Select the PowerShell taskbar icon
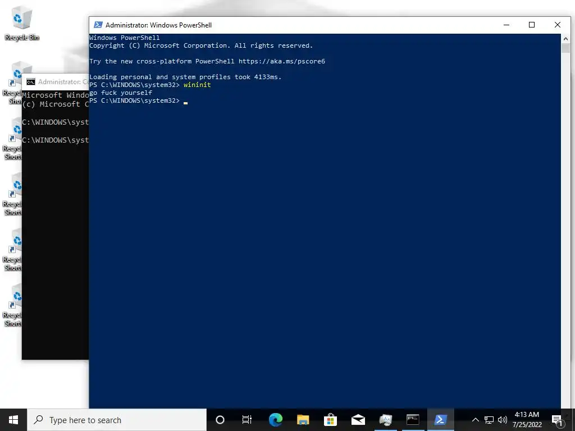The image size is (575, 431). click(440, 420)
